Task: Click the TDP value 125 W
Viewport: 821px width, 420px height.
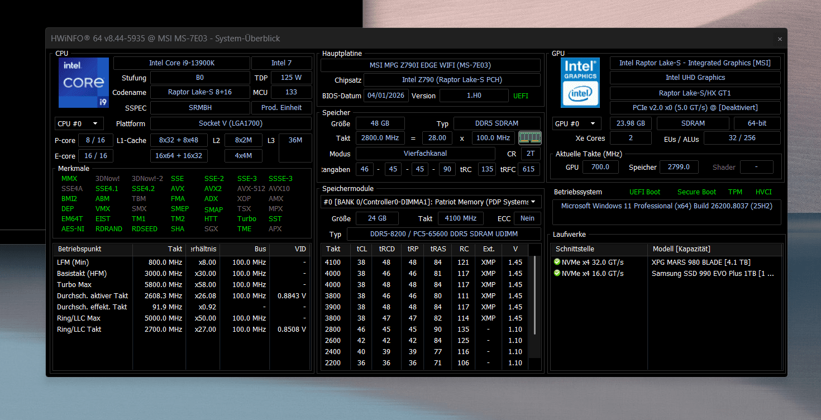Action: (x=291, y=78)
